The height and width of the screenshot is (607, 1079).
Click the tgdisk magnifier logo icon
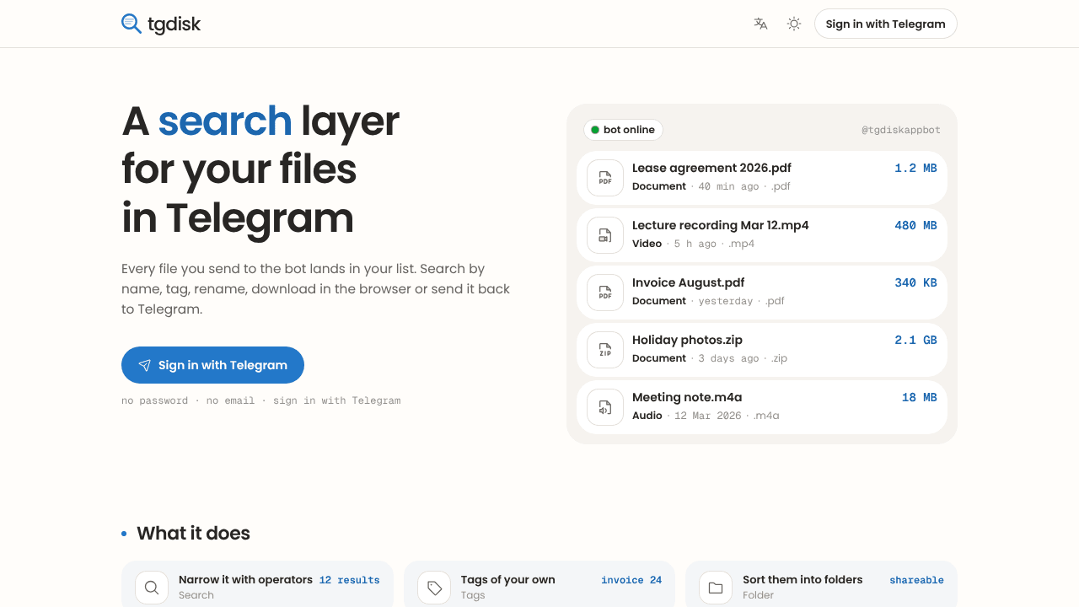[x=132, y=24]
